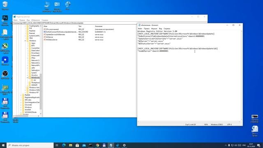Expand the WOW6432Node registry key
263x148 pixels.
pos(21,112)
